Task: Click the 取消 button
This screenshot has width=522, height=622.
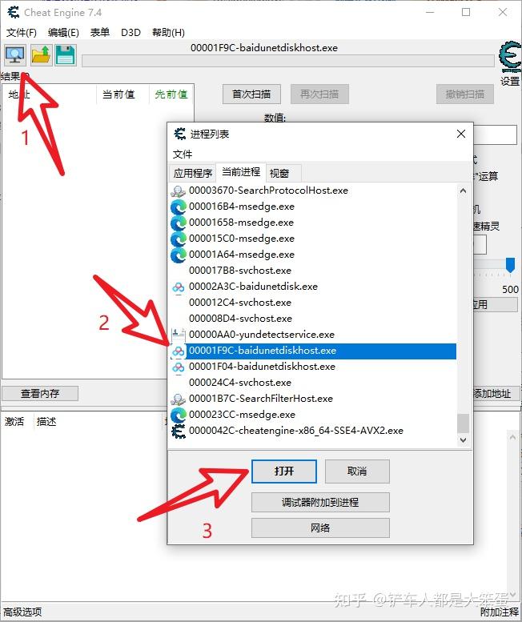Action: click(357, 472)
